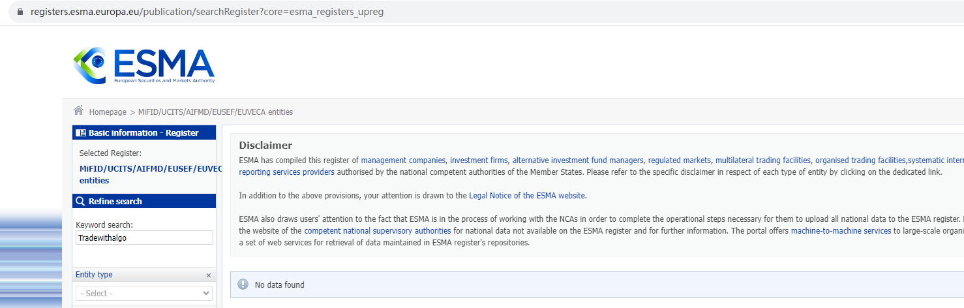964x308 pixels.
Task: Click the Entity type filter label
Action: click(94, 275)
